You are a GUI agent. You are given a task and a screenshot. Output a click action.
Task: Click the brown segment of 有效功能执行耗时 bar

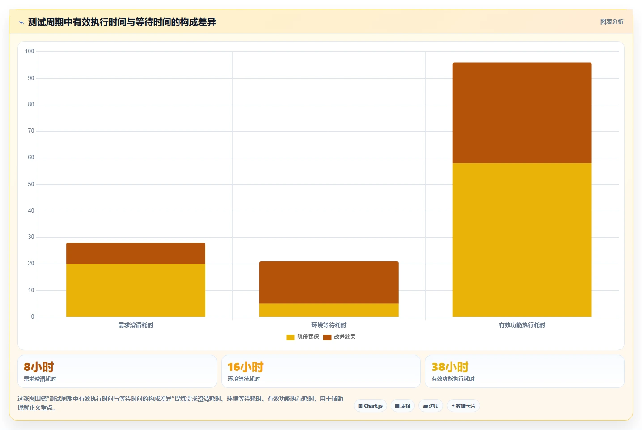pos(522,113)
